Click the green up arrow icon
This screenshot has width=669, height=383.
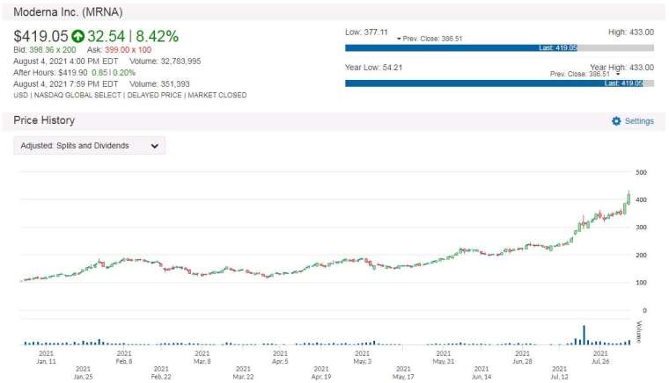77,37
